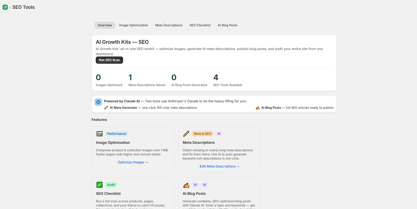
Task: Click the writing icon next to AI Blog Posts banner text
Action: [258, 108]
